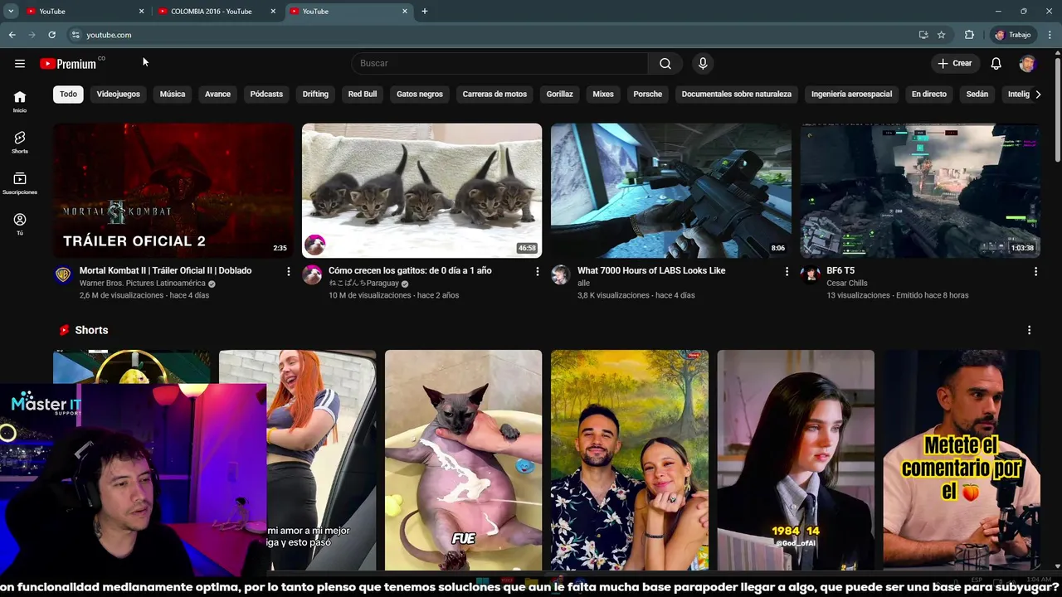
Task: Open the BF6 T5 video title
Action: pyautogui.click(x=840, y=270)
